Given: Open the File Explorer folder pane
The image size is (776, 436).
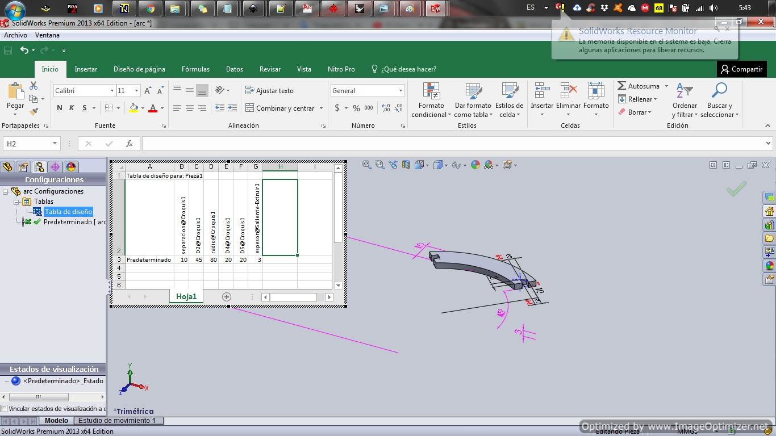Looking at the screenshot, I should (770, 238).
